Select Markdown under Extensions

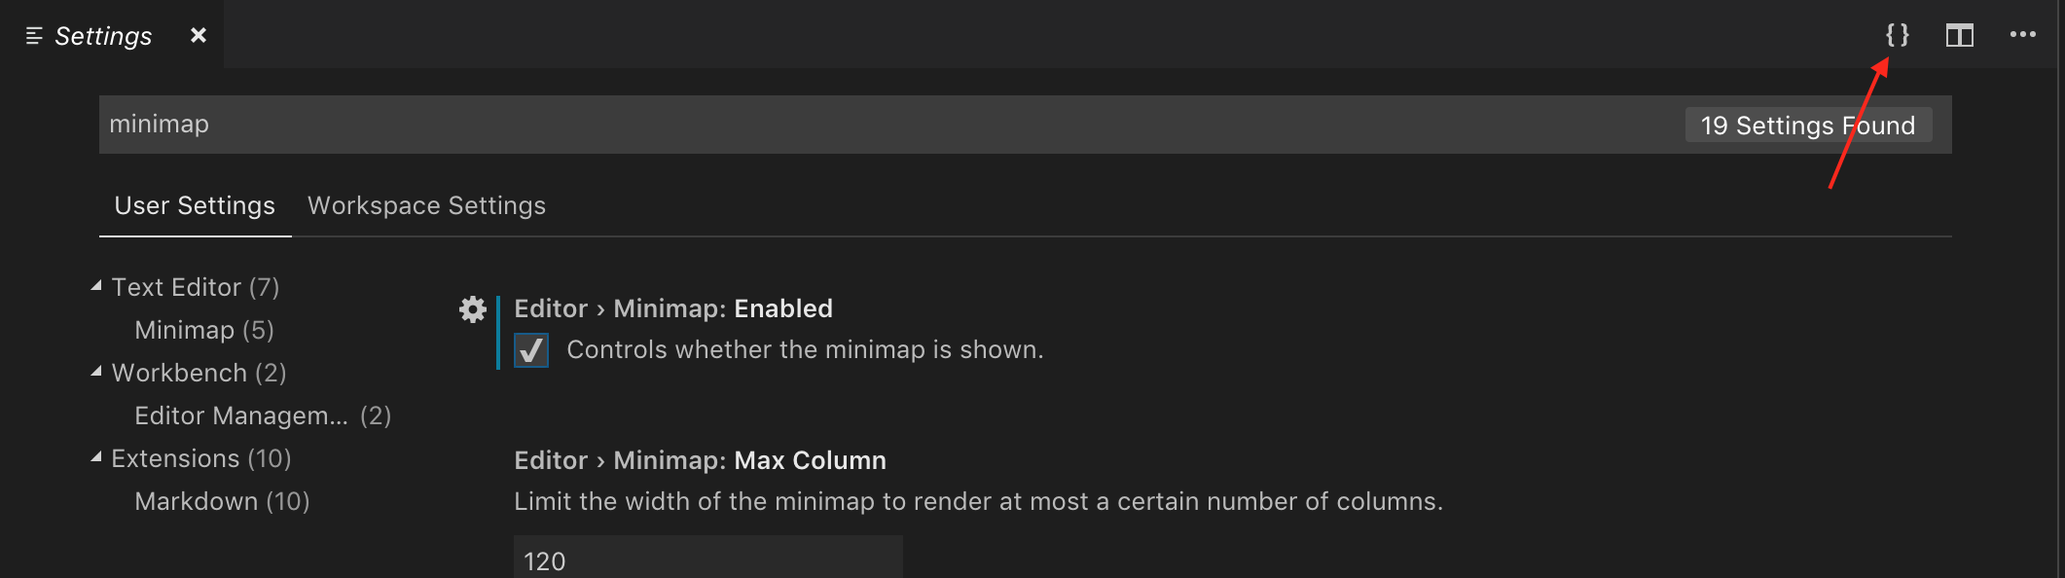(x=221, y=501)
